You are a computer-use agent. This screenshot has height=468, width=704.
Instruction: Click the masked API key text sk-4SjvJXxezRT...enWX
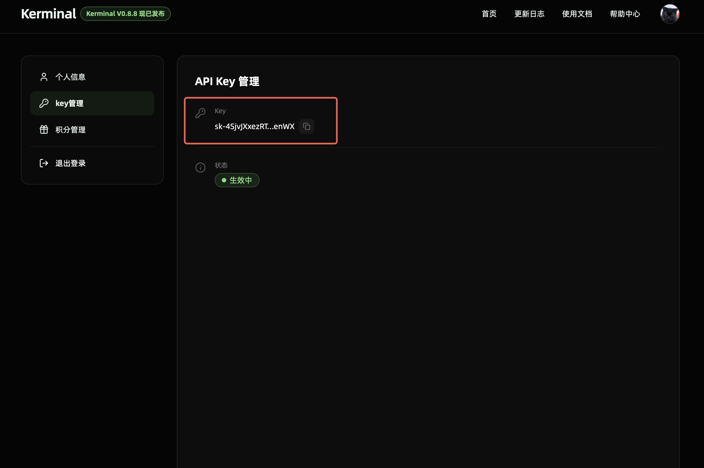(254, 126)
